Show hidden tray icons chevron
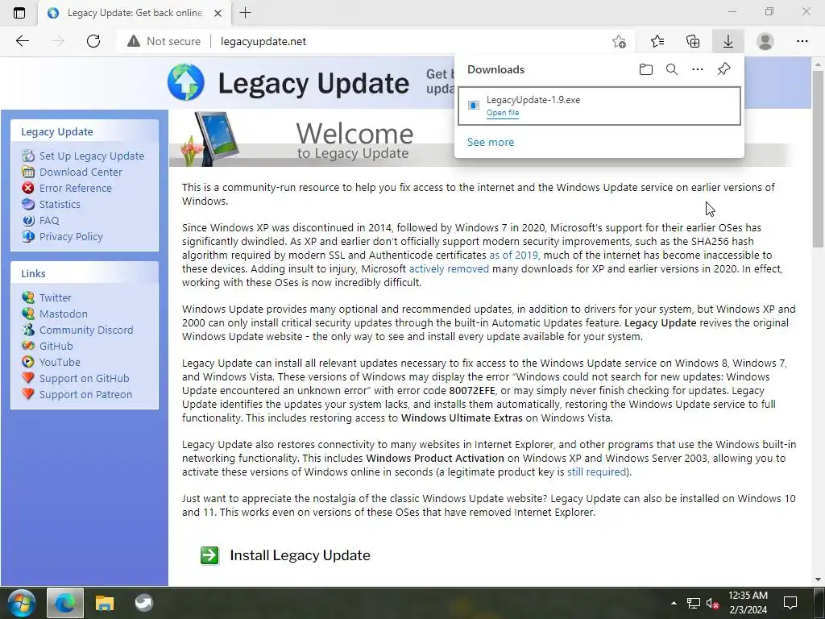 point(674,603)
